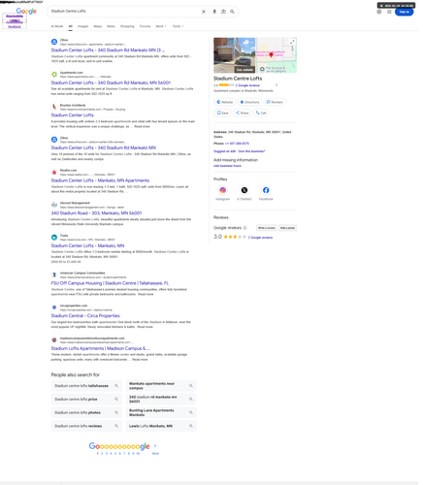This screenshot has height=485, width=423.
Task: Open the Google apps grid icon
Action: point(389,12)
